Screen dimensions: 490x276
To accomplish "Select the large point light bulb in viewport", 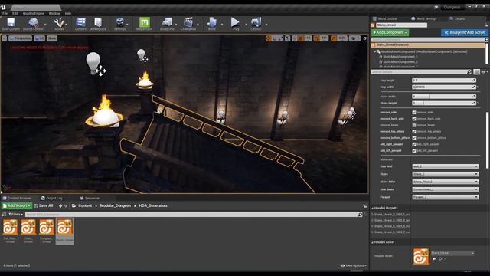I will pos(93,63).
